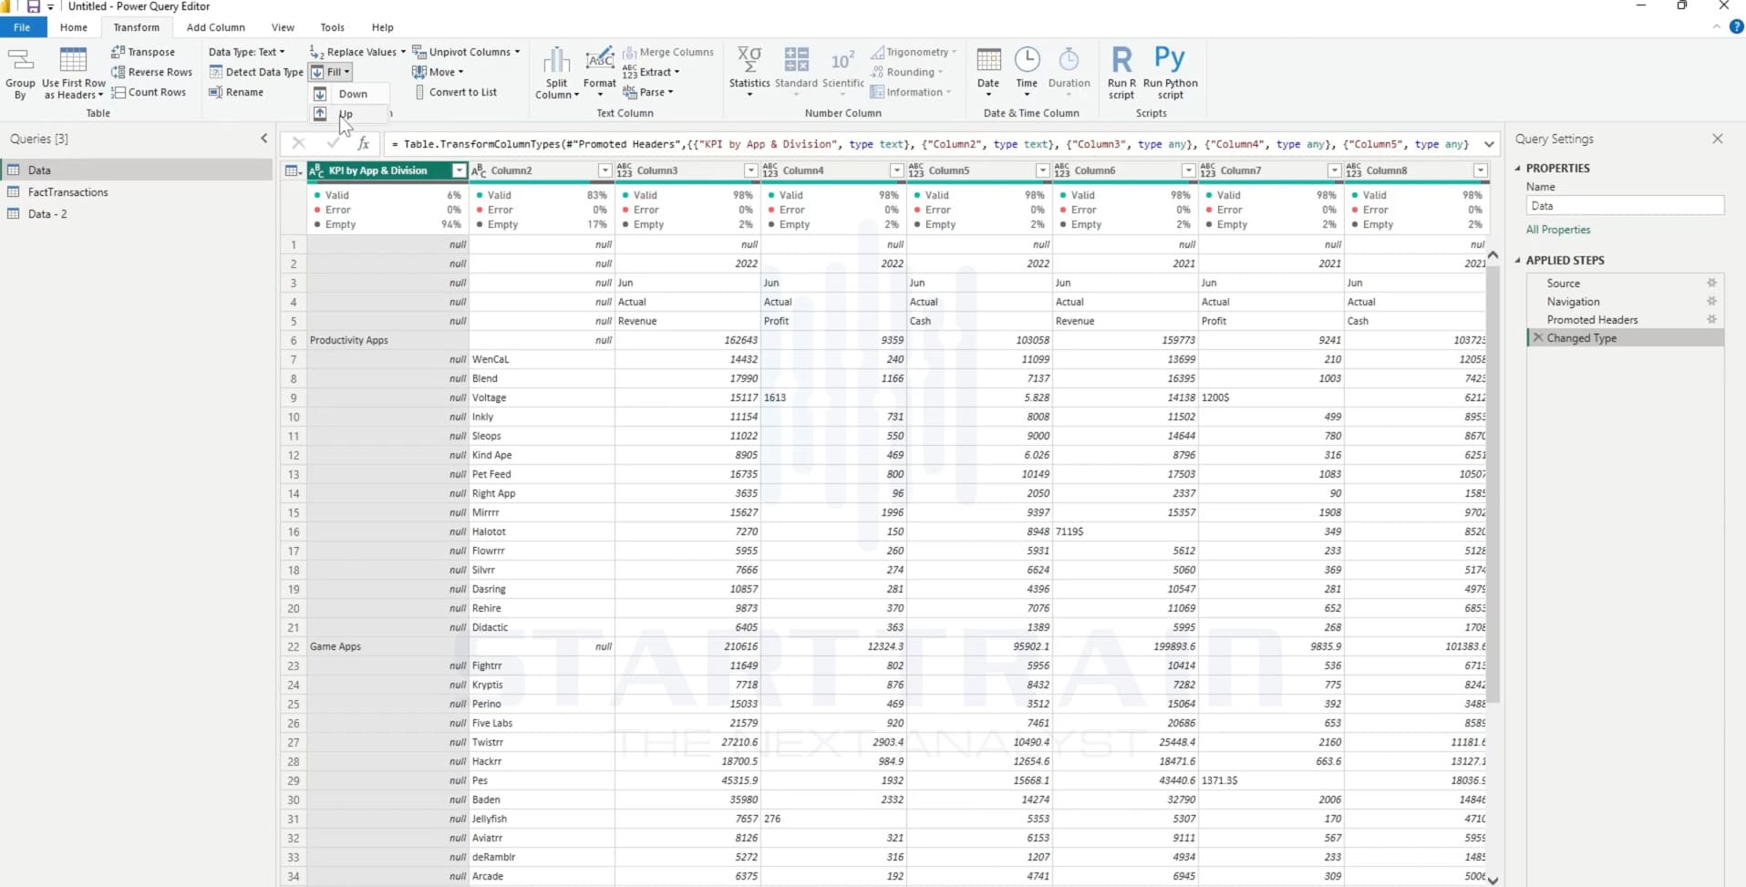The width and height of the screenshot is (1746, 887).
Task: Click the Productivity Apps cell
Action: tap(387, 340)
